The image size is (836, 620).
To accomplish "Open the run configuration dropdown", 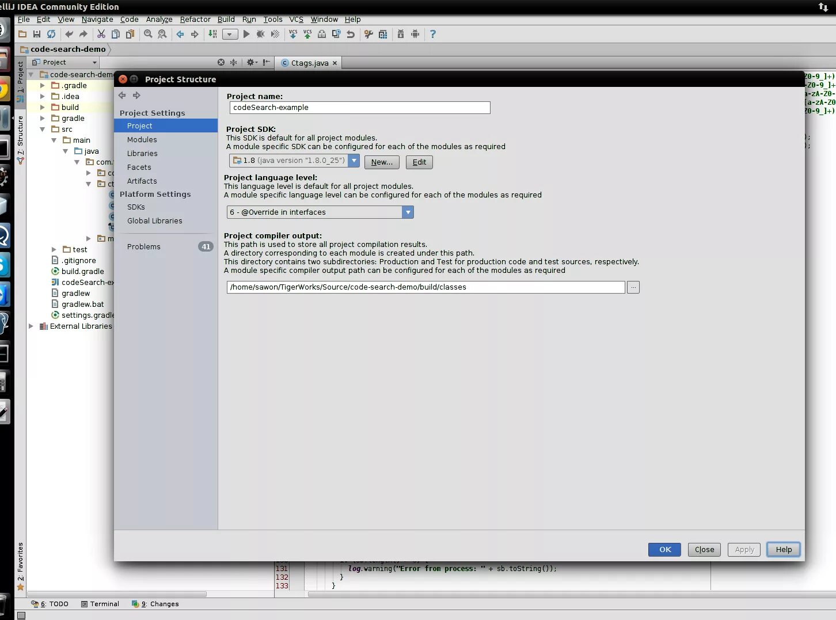I will point(230,34).
